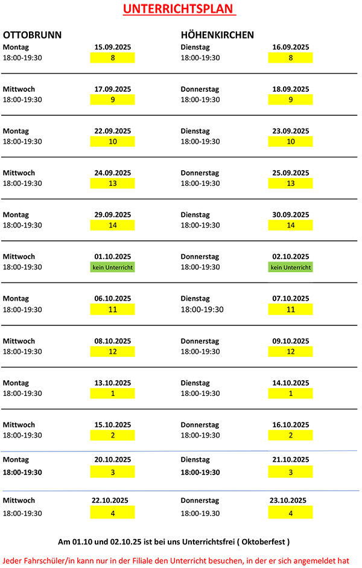Select the HÖHENKIRCHEN column header

tap(217, 34)
